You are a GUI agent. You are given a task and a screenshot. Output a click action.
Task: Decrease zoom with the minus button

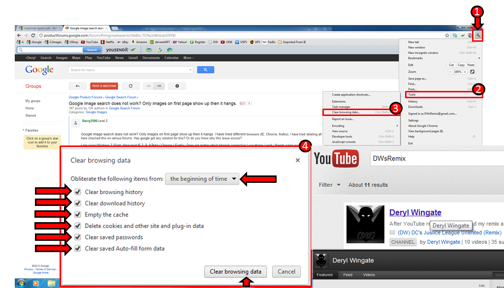pyautogui.click(x=450, y=72)
